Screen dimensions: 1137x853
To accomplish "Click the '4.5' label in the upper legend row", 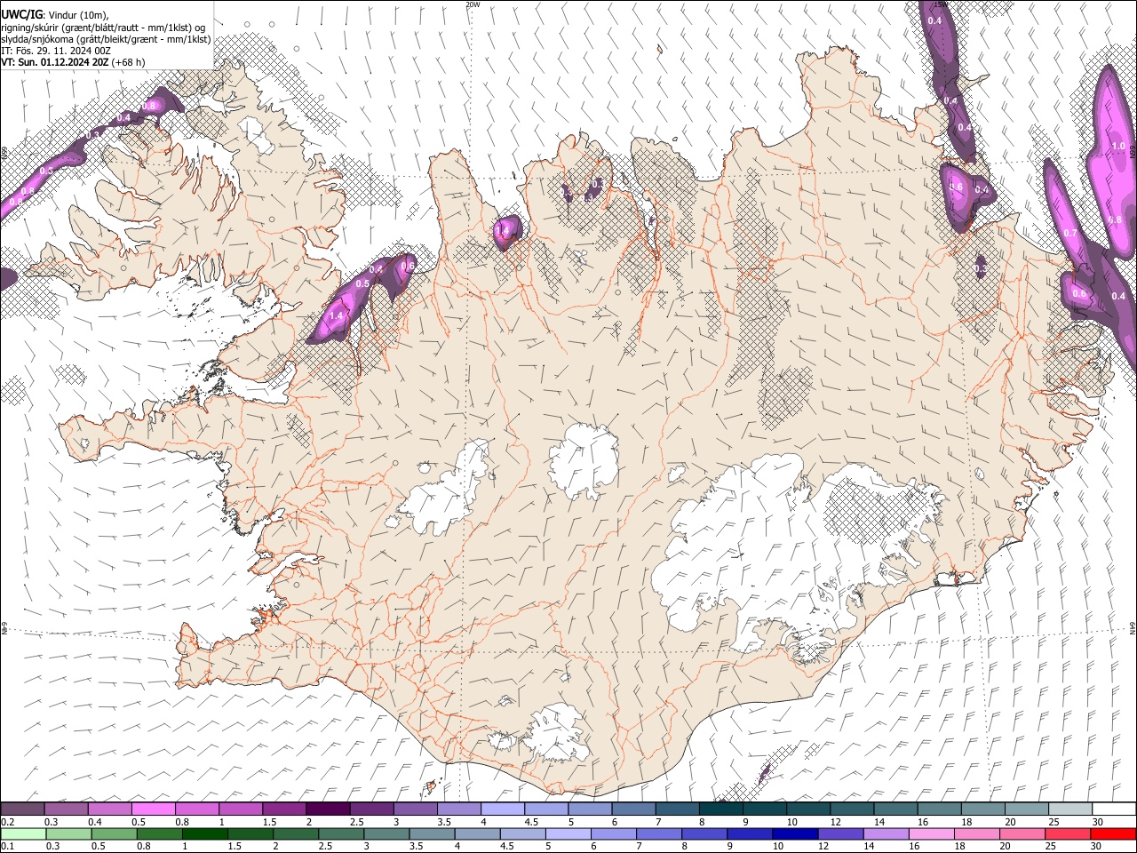I will (531, 822).
